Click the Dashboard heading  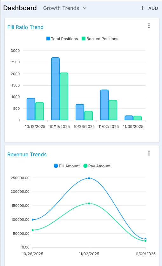pyautogui.click(x=20, y=8)
